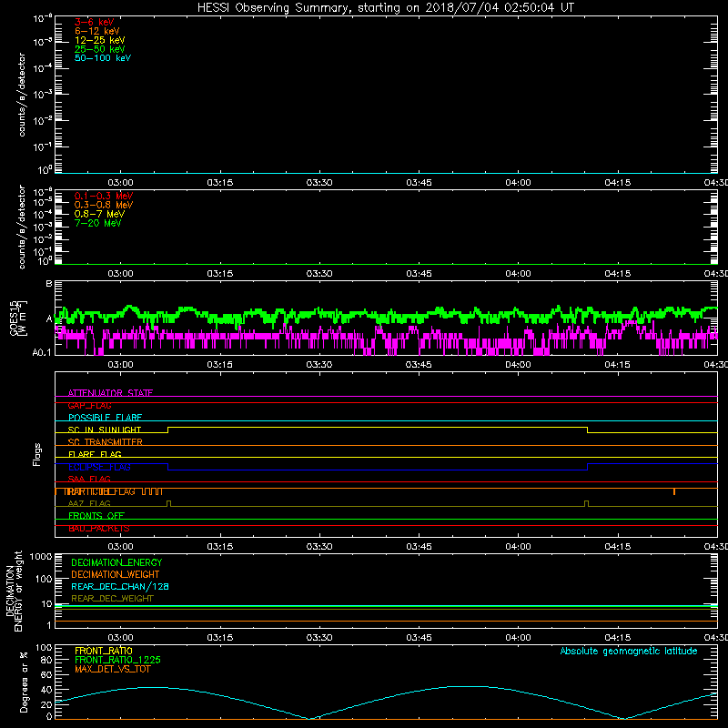Click the ECLIPSE_FLAG label
Viewport: 728px width, 728px height.
(x=99, y=467)
